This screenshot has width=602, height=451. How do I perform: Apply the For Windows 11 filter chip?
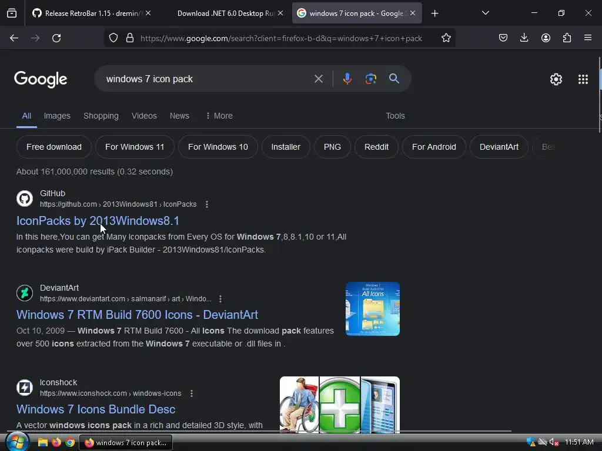tap(135, 147)
